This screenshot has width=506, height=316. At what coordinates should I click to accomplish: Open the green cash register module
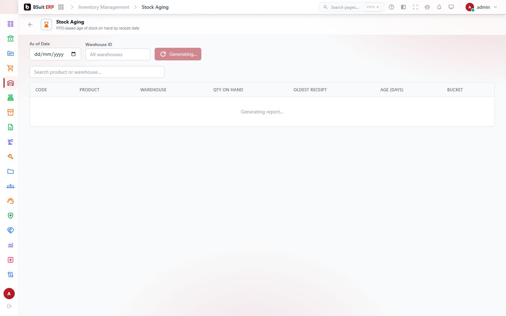tap(11, 98)
